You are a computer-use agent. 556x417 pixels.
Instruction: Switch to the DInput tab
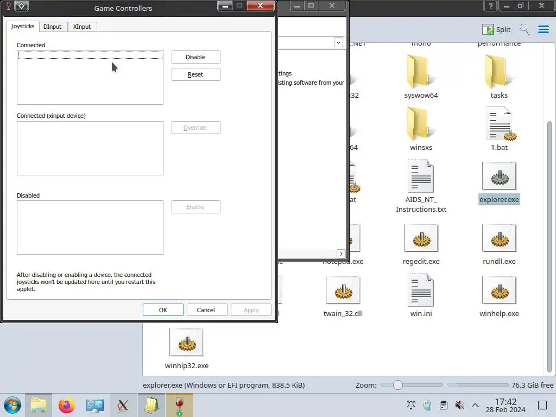[x=53, y=27]
